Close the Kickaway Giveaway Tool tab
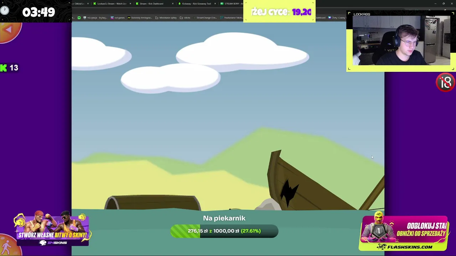This screenshot has height=256, width=456. click(x=215, y=4)
